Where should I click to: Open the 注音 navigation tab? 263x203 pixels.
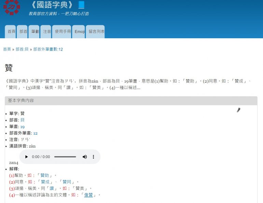coord(46,31)
